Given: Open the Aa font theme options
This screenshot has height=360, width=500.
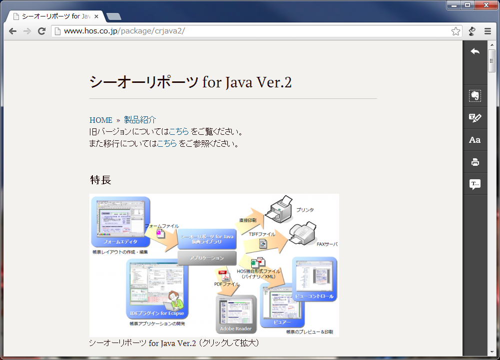Looking at the screenshot, I should [475, 140].
